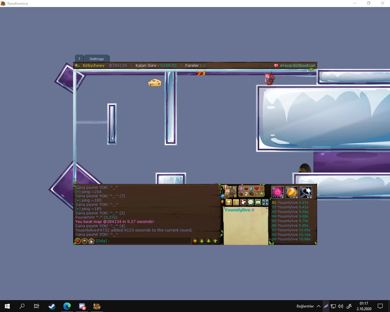Select the brown clapping hands emote

241,194
